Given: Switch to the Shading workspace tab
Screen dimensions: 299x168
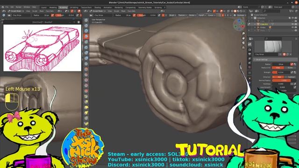Looking at the screenshot, I should click(98, 7).
